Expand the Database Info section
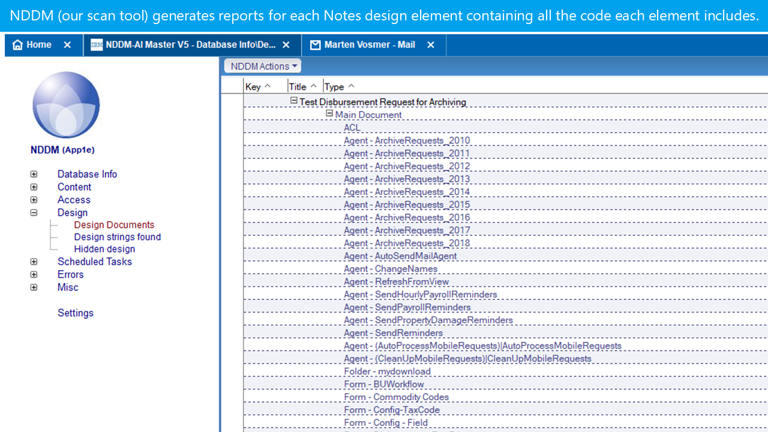Screen dimensions: 768x432 click(x=34, y=174)
